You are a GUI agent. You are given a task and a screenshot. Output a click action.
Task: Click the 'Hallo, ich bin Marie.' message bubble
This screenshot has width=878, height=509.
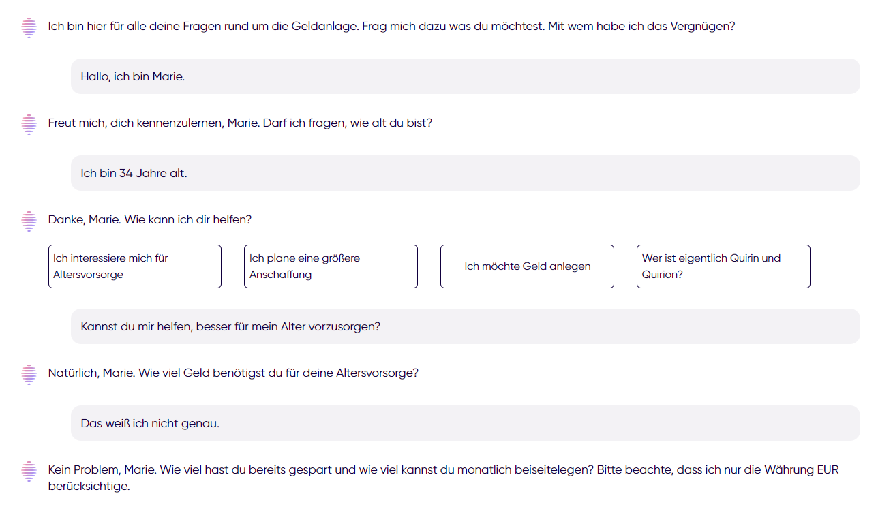(x=466, y=76)
